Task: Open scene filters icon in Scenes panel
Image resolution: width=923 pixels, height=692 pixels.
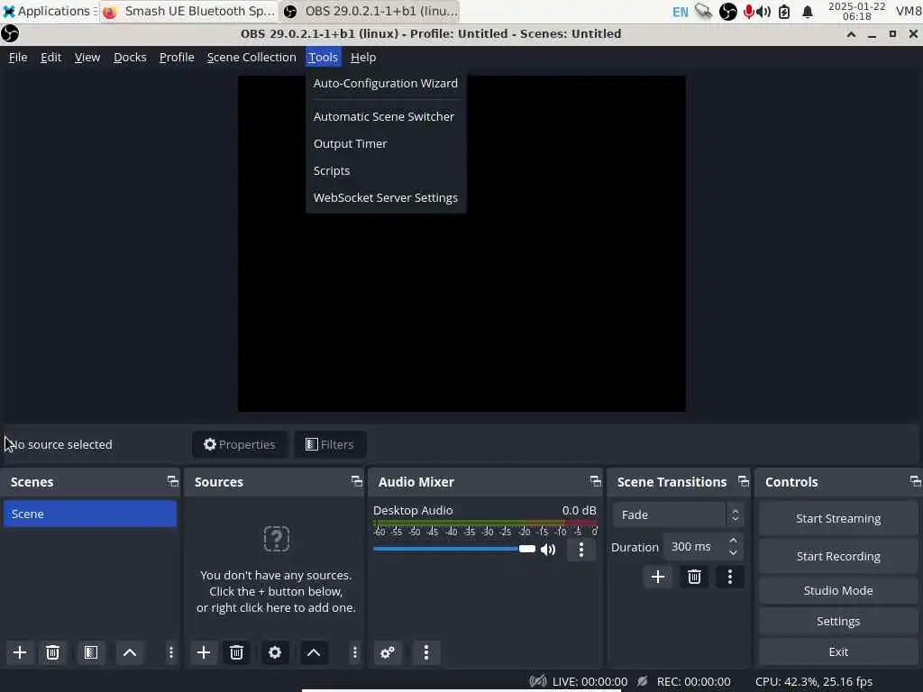Action: click(91, 652)
